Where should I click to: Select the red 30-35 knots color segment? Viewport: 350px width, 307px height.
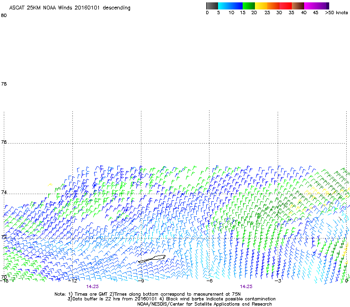click(286, 6)
